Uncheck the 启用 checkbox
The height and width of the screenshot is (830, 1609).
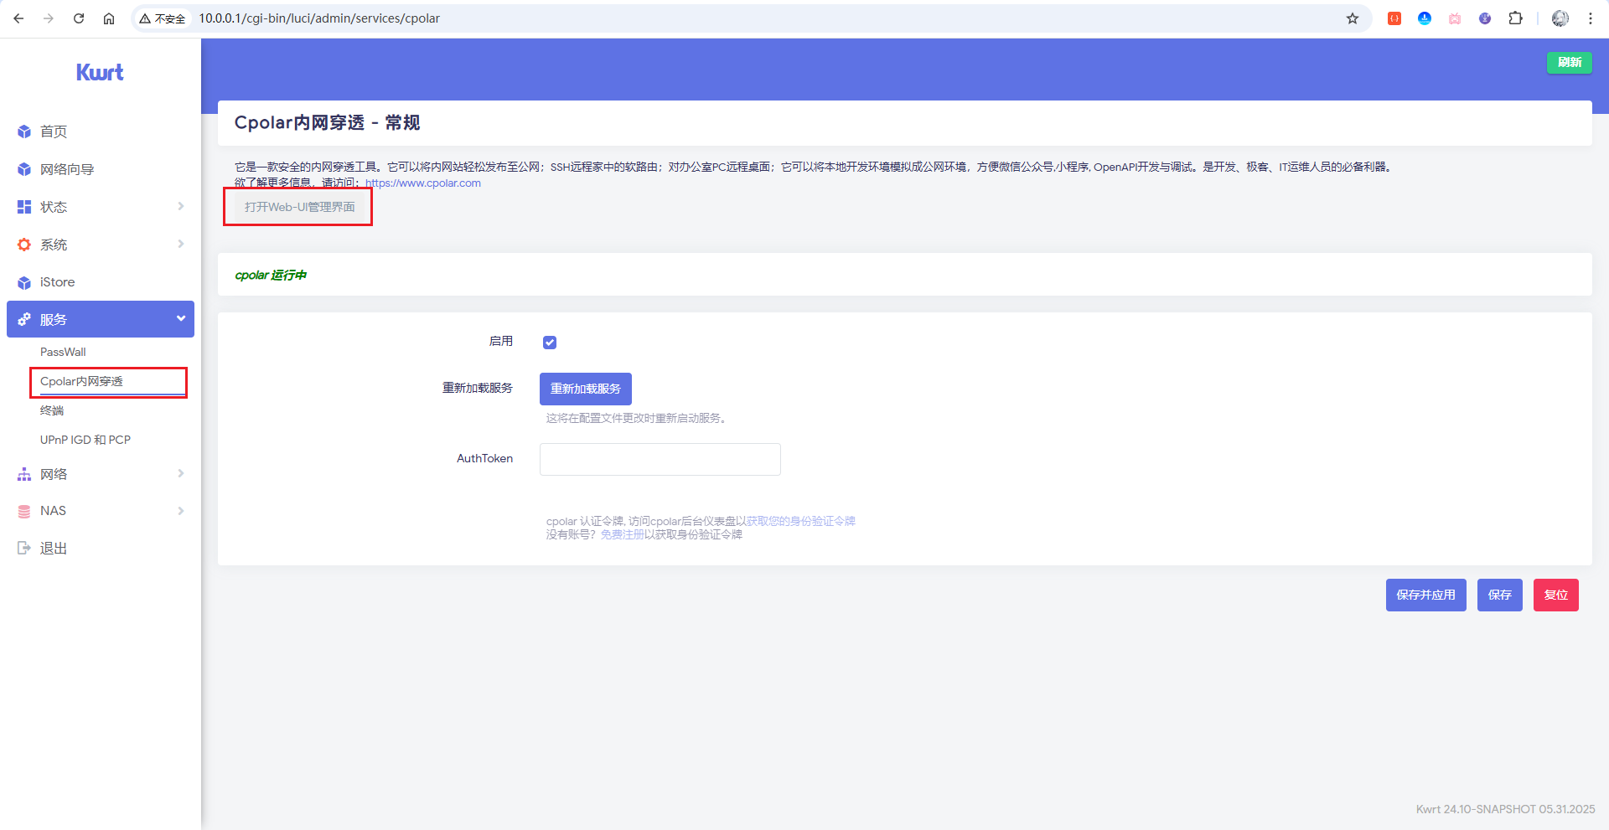click(550, 342)
